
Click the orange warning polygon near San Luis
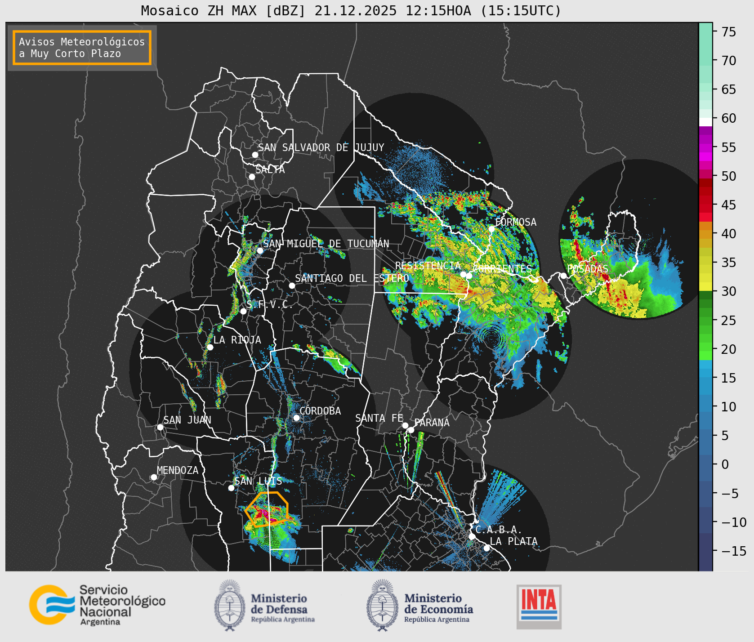point(267,509)
